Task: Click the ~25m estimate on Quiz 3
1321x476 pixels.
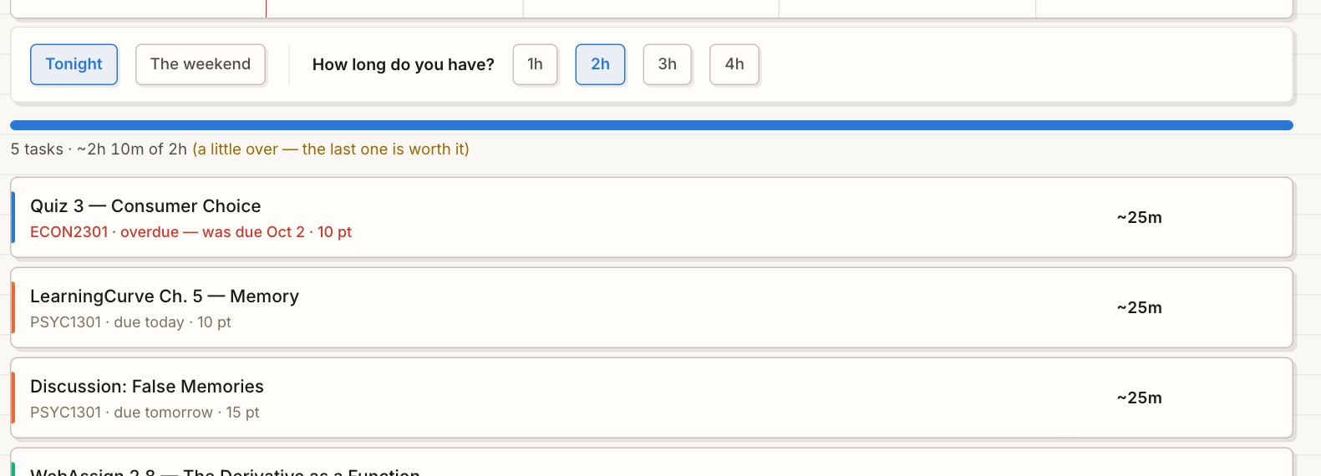Action: (1139, 217)
